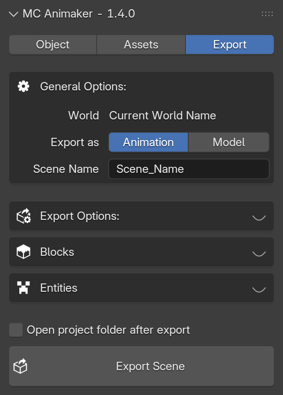The width and height of the screenshot is (283, 395).
Task: Click the Entities creeper face icon
Action: click(x=23, y=288)
